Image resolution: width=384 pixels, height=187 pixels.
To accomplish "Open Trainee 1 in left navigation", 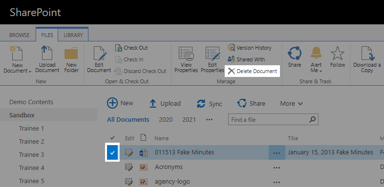I will (x=32, y=129).
